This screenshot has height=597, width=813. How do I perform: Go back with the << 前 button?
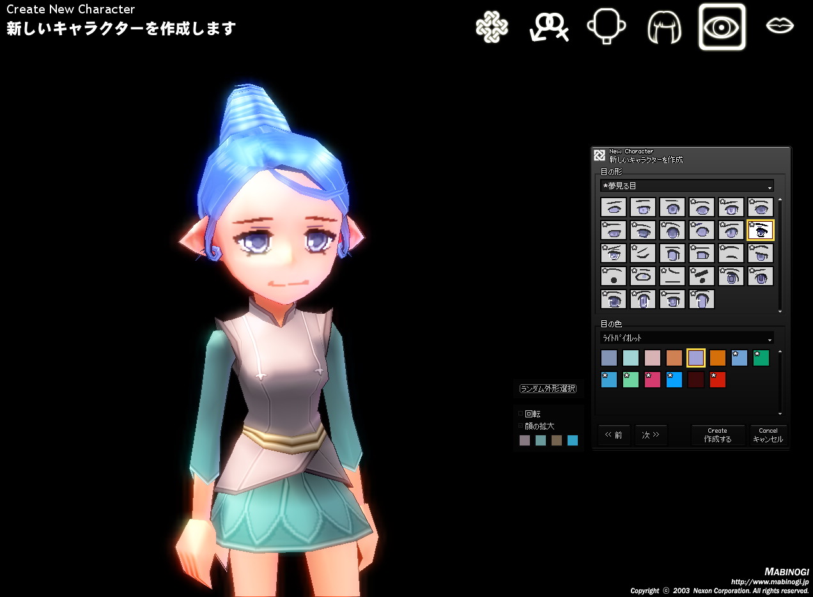614,435
